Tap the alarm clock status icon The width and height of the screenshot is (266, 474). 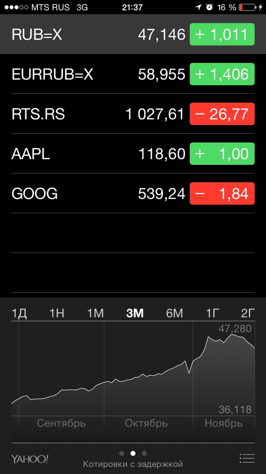tap(209, 7)
